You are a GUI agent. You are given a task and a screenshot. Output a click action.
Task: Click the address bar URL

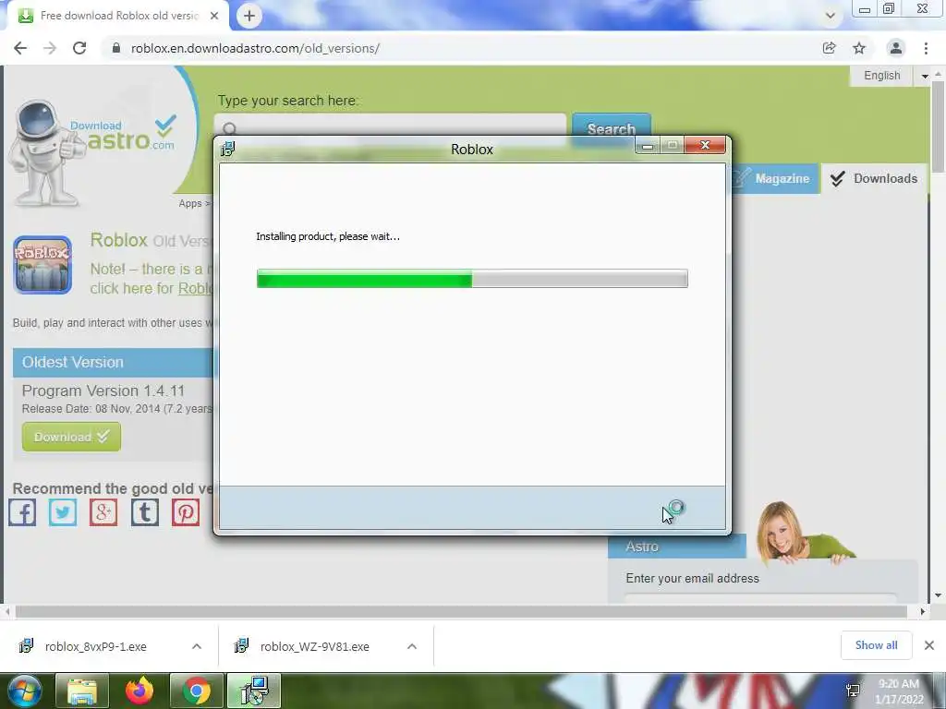click(x=255, y=48)
